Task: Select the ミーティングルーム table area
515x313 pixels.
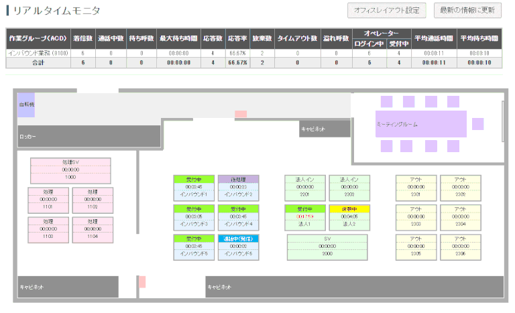Action: coord(420,124)
